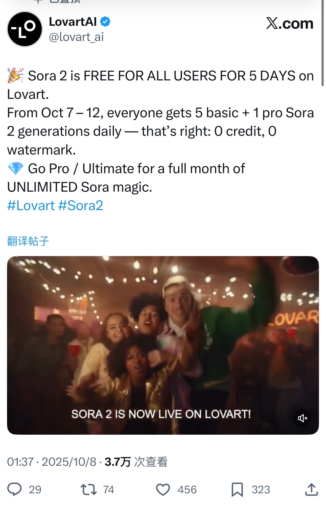The height and width of the screenshot is (511, 326).
Task: Open the @lovart_ai handle
Action: pos(76,37)
